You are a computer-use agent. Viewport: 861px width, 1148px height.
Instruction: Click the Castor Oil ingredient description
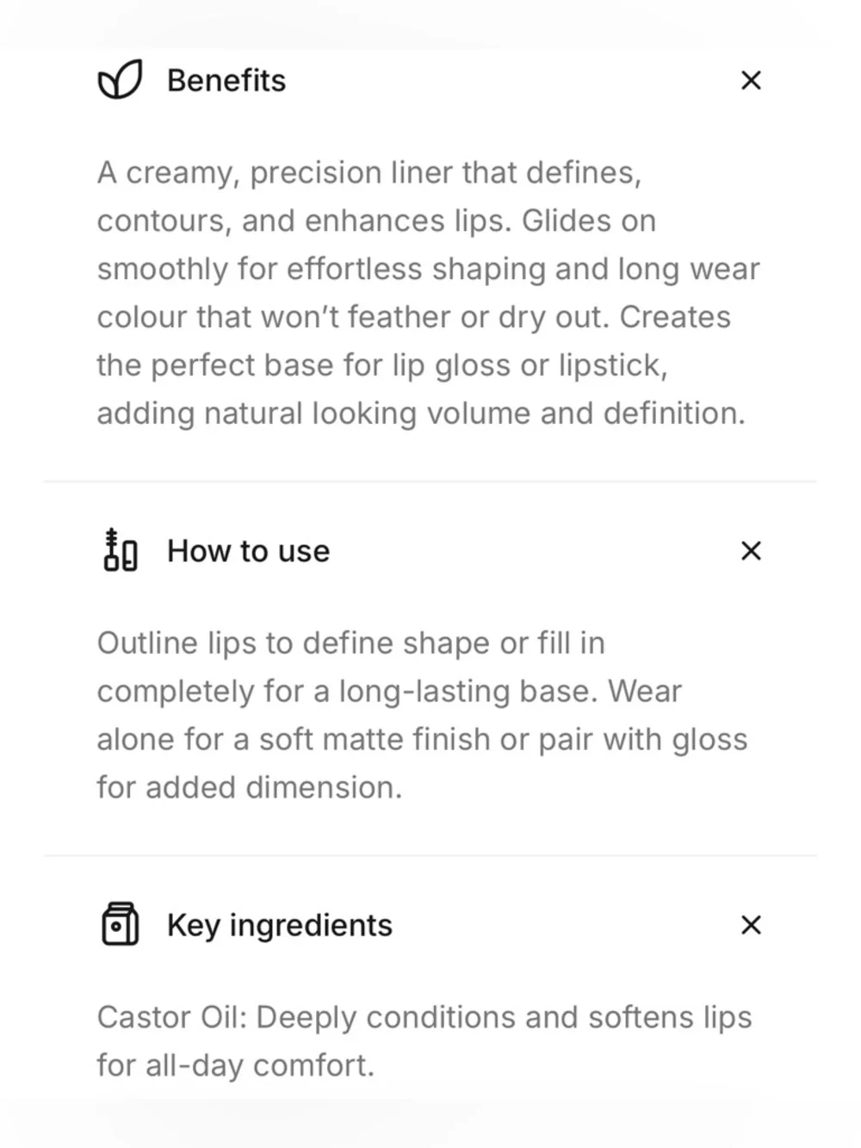(x=424, y=1041)
